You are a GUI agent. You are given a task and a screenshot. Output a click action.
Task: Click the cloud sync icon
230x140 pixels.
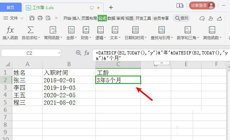click(x=202, y=18)
